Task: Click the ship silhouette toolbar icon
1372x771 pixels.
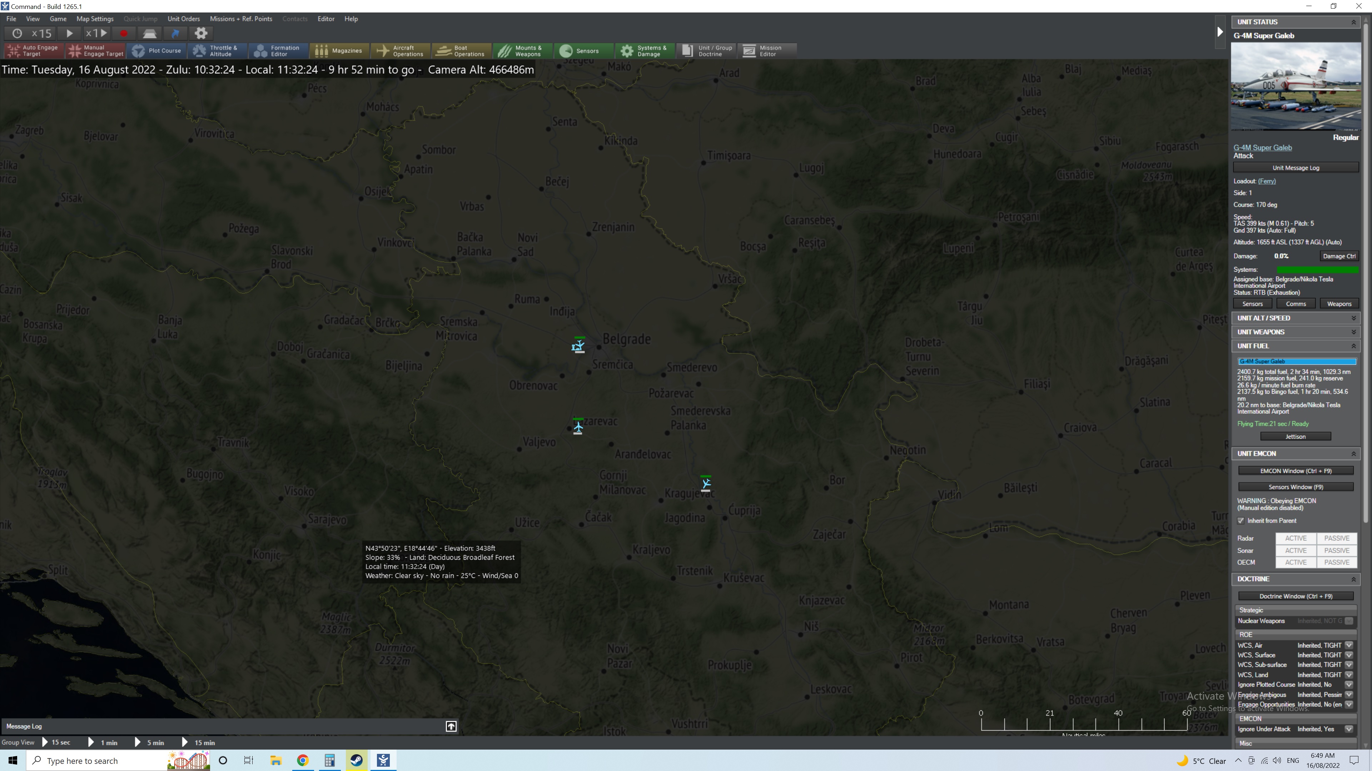Action: point(150,34)
